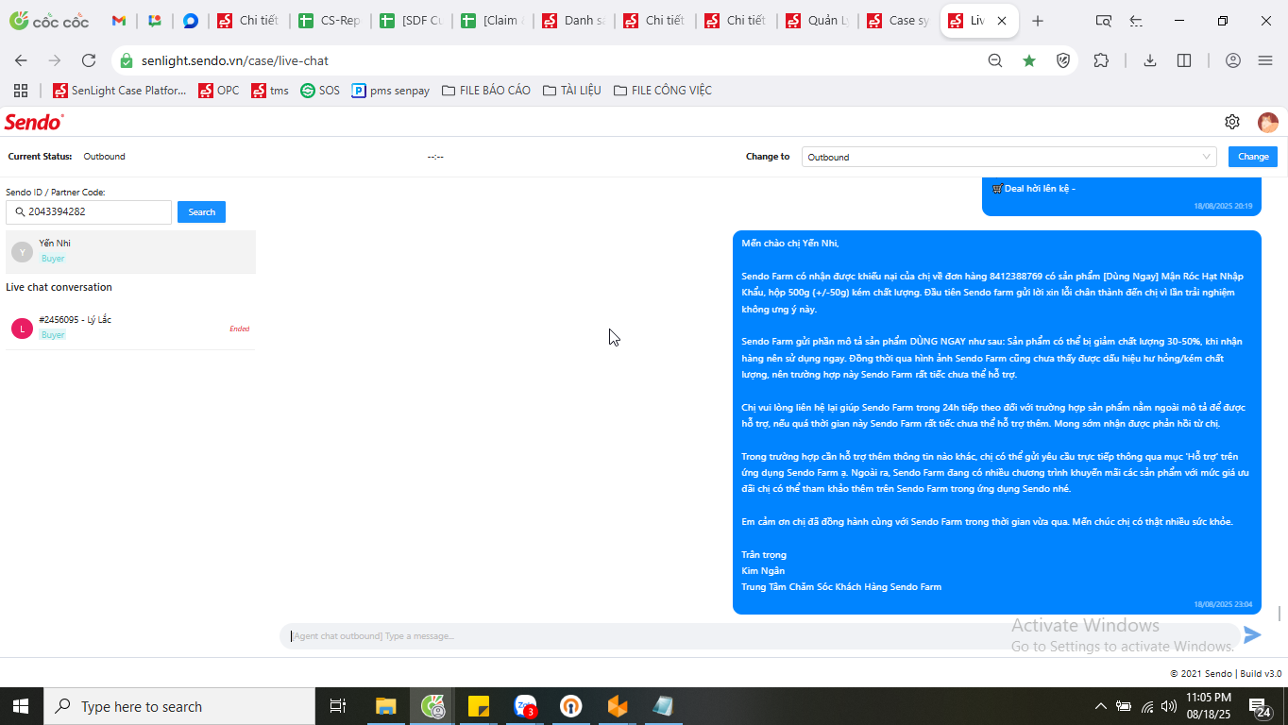Open the SOS bookmark

[320, 91]
